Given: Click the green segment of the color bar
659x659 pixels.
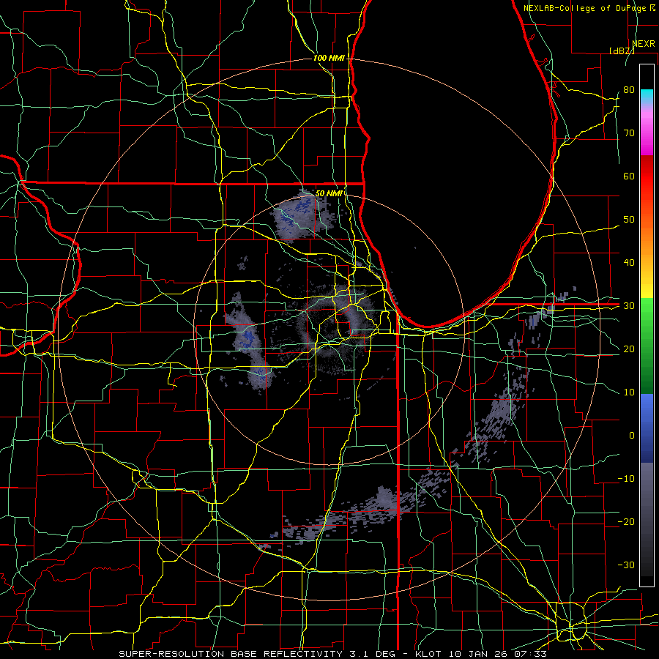Looking at the screenshot, I should tap(647, 346).
